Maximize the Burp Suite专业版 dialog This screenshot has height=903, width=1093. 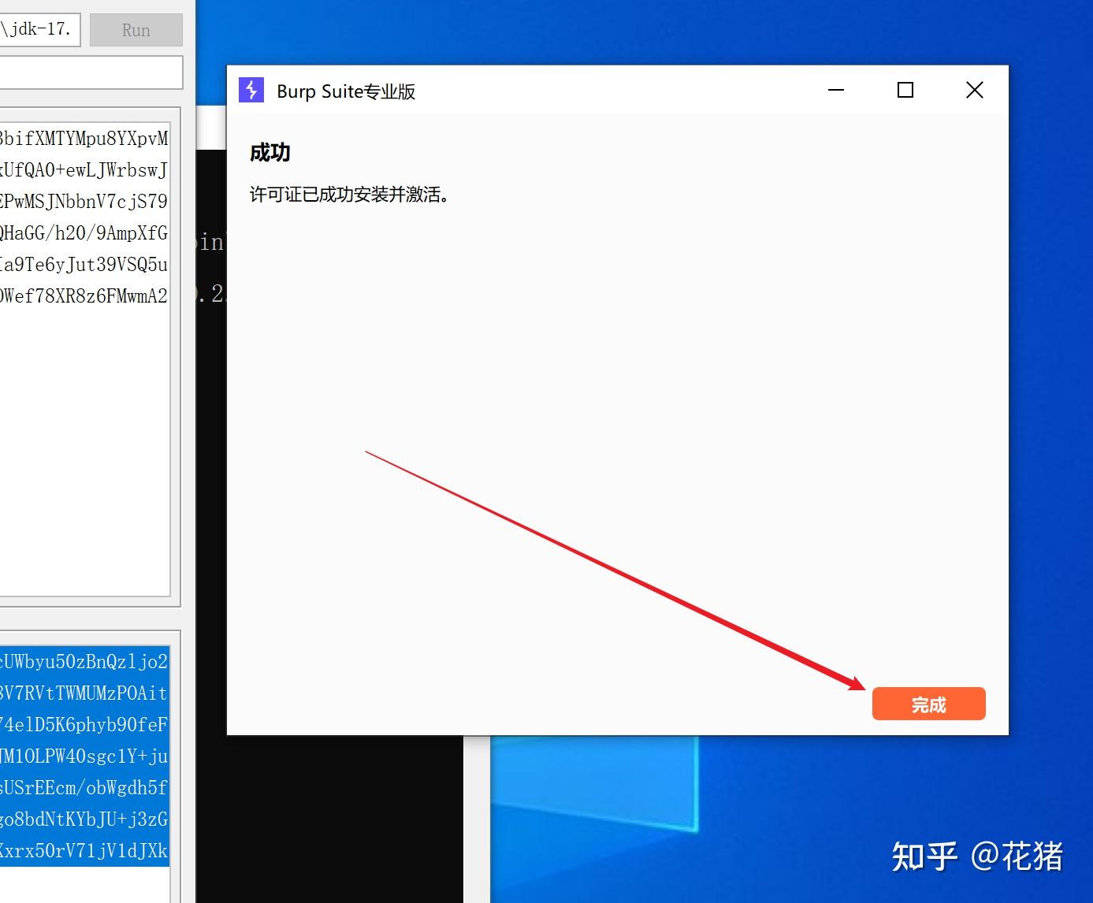905,91
